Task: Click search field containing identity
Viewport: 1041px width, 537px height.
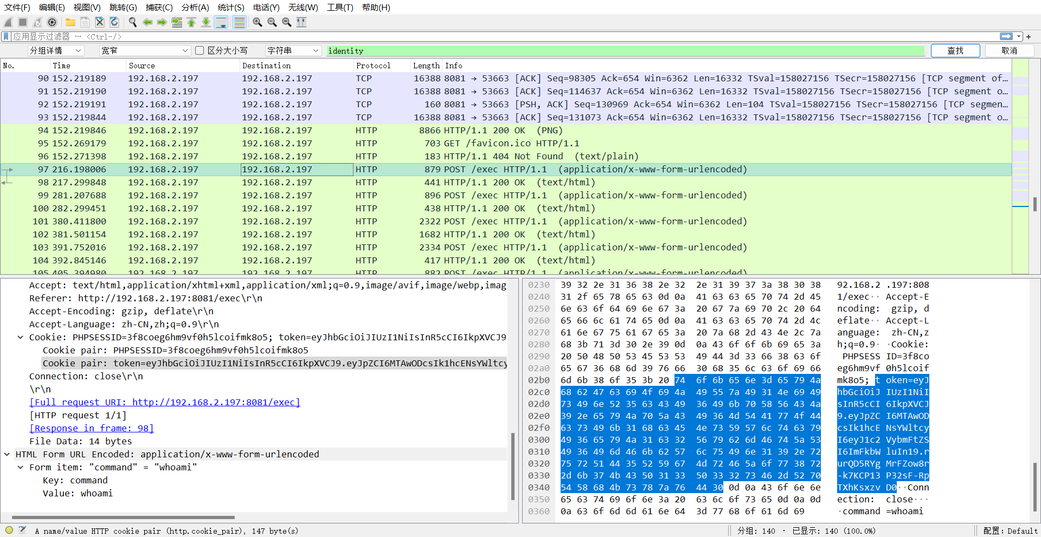Action: [x=626, y=50]
